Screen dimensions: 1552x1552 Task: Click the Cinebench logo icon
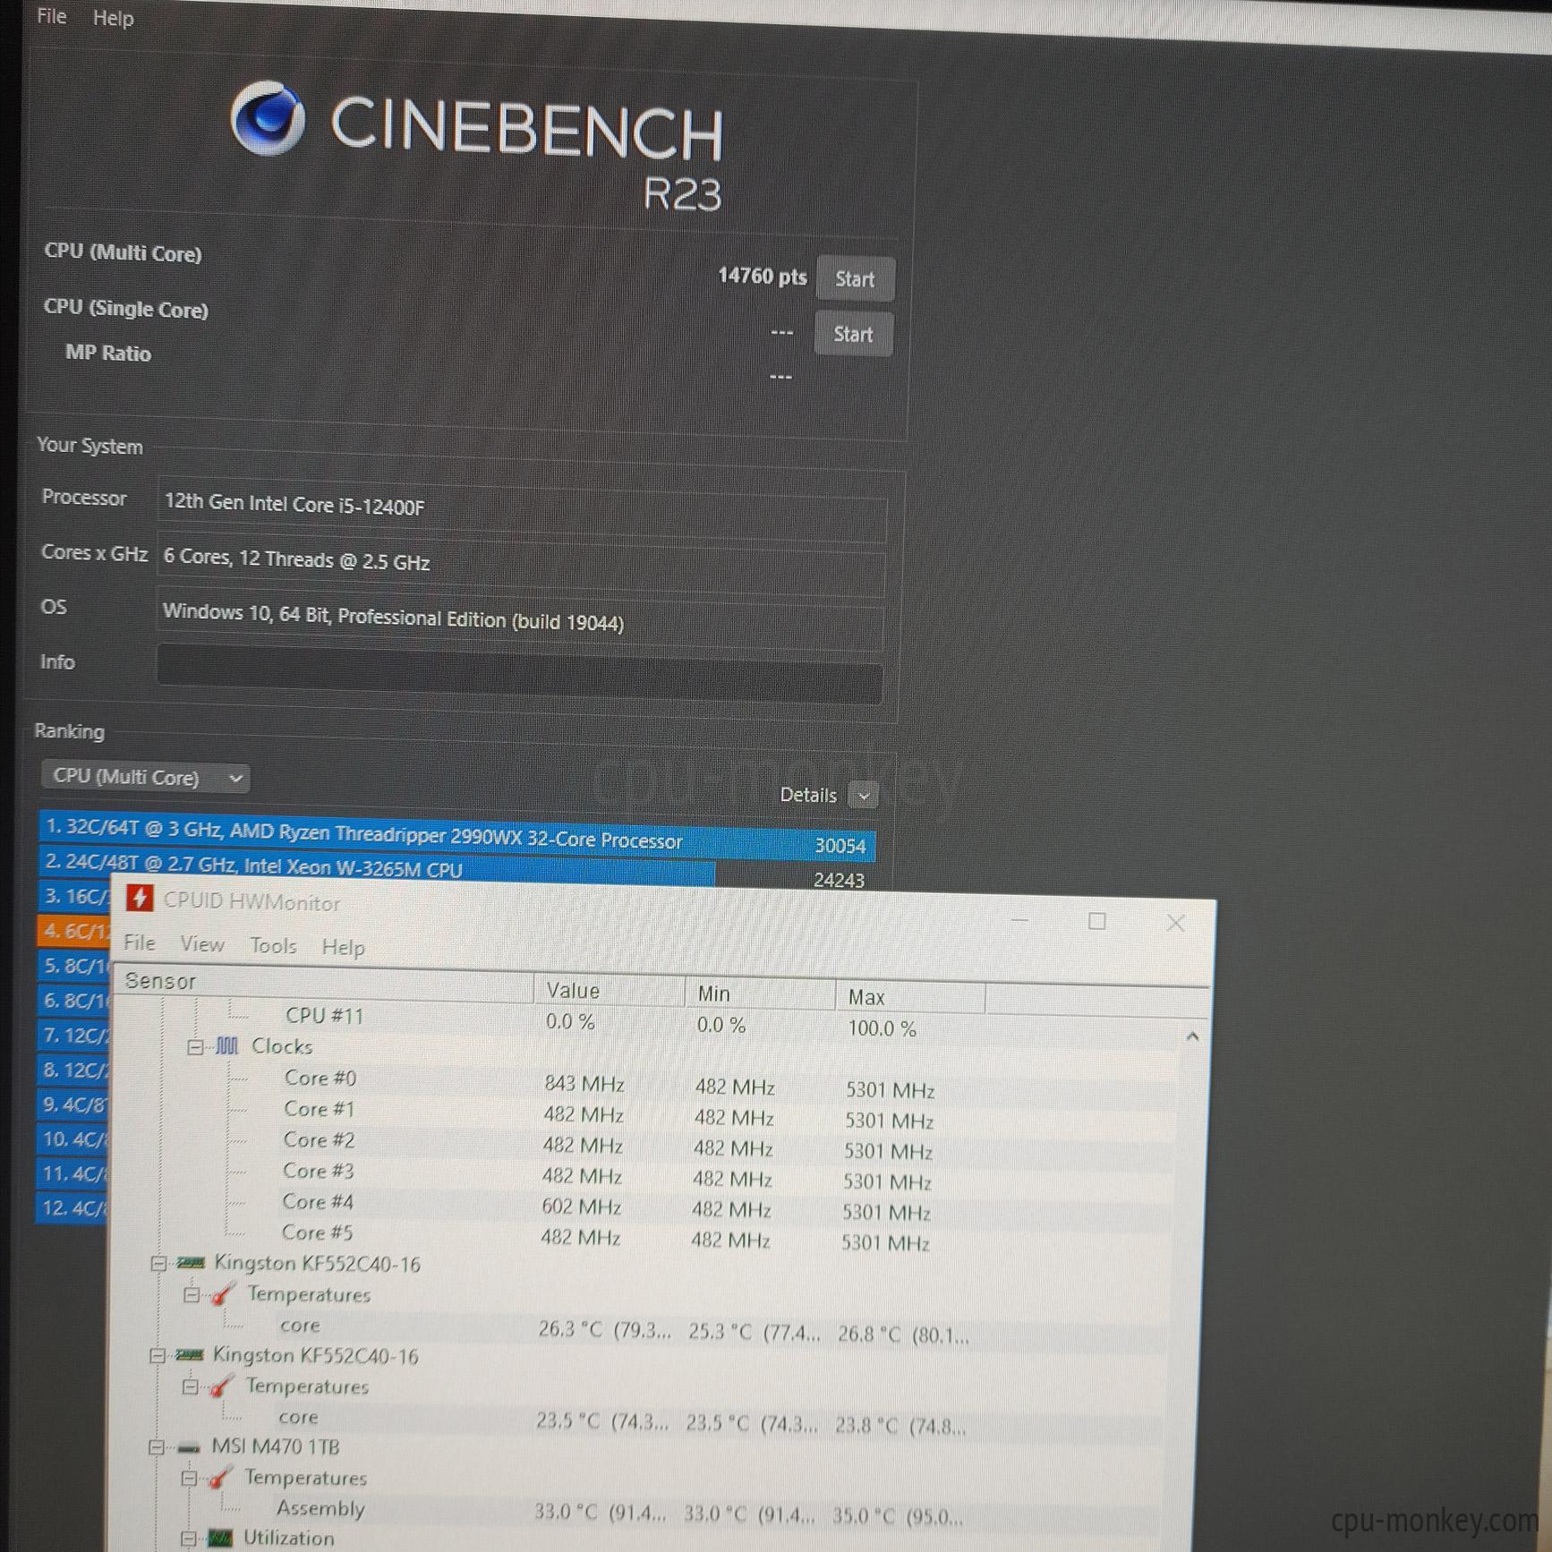click(267, 118)
